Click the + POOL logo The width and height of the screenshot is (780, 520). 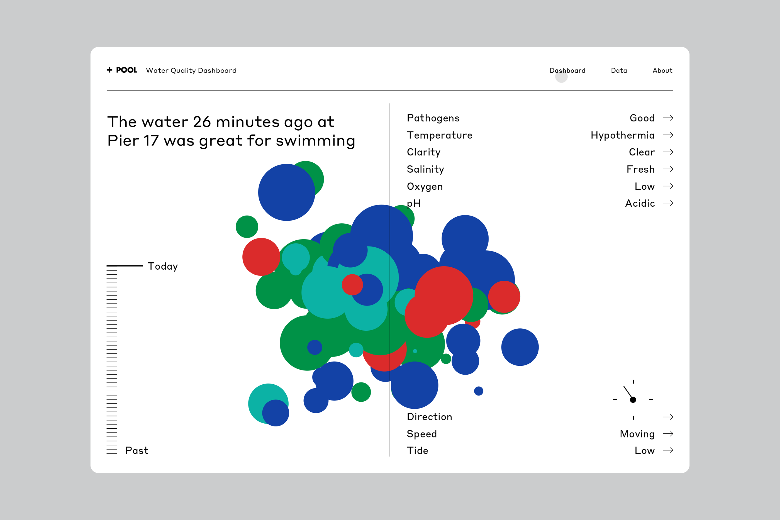(x=122, y=70)
